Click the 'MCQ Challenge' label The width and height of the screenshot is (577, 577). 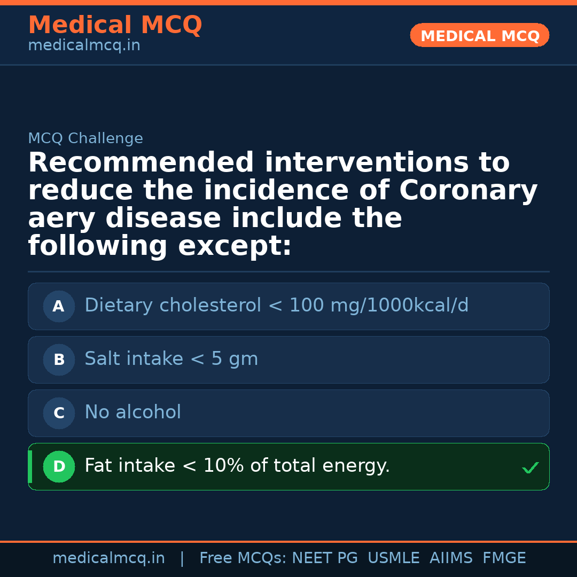85,139
